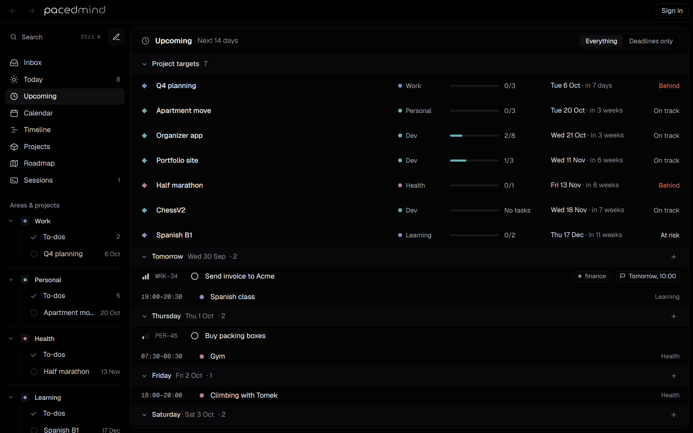The height and width of the screenshot is (433, 693).
Task: Collapse the Friday section
Action: point(144,376)
